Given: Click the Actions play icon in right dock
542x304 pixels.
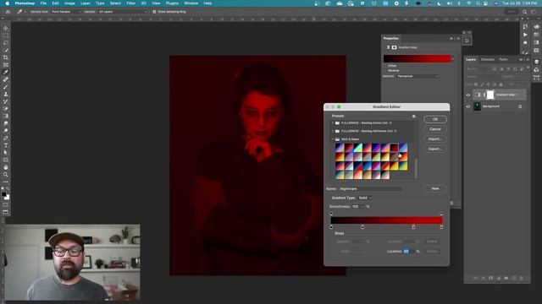Looking at the screenshot, I should (525, 35).
